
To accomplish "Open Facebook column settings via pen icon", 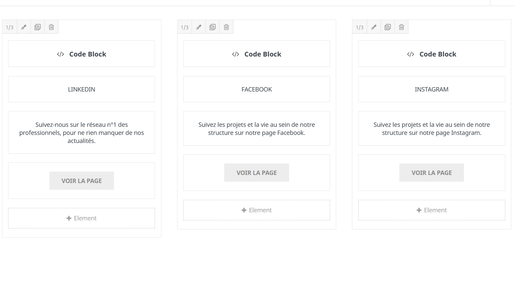I will pos(199,27).
